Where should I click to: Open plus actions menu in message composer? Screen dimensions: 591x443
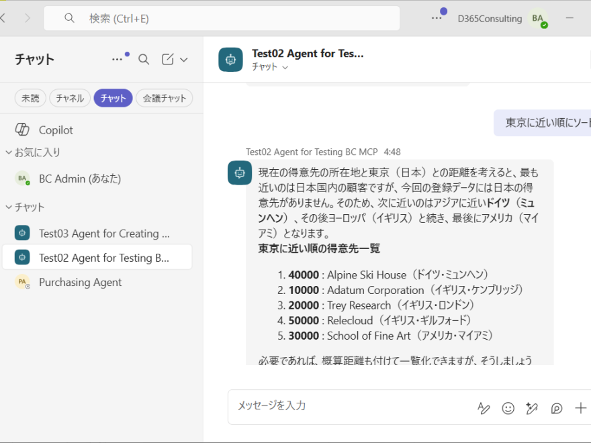(x=581, y=408)
